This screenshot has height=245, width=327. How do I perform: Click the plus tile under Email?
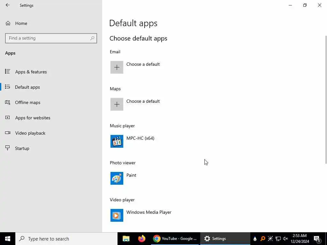point(117,67)
